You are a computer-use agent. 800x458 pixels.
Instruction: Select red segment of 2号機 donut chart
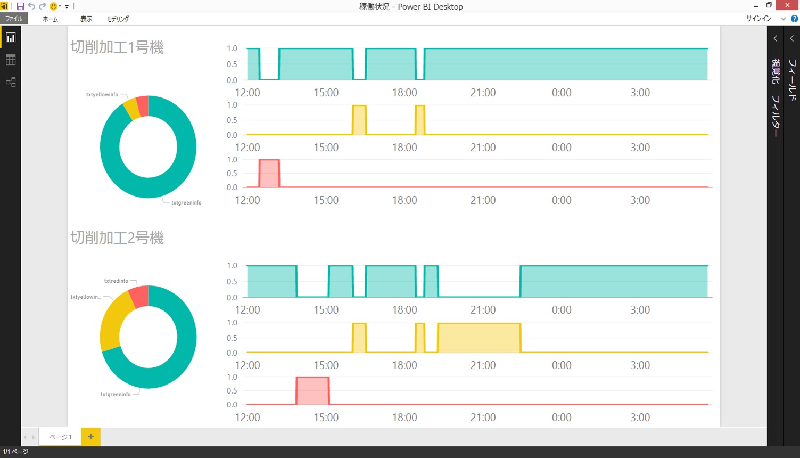[x=139, y=296]
